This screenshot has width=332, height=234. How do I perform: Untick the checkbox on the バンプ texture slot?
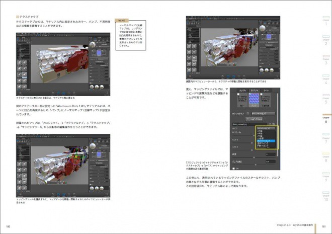[x=250, y=94]
